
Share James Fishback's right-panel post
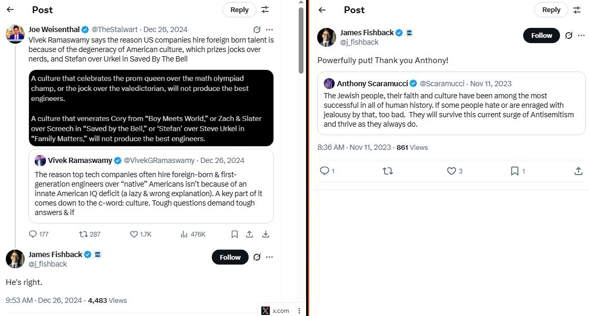click(x=578, y=171)
